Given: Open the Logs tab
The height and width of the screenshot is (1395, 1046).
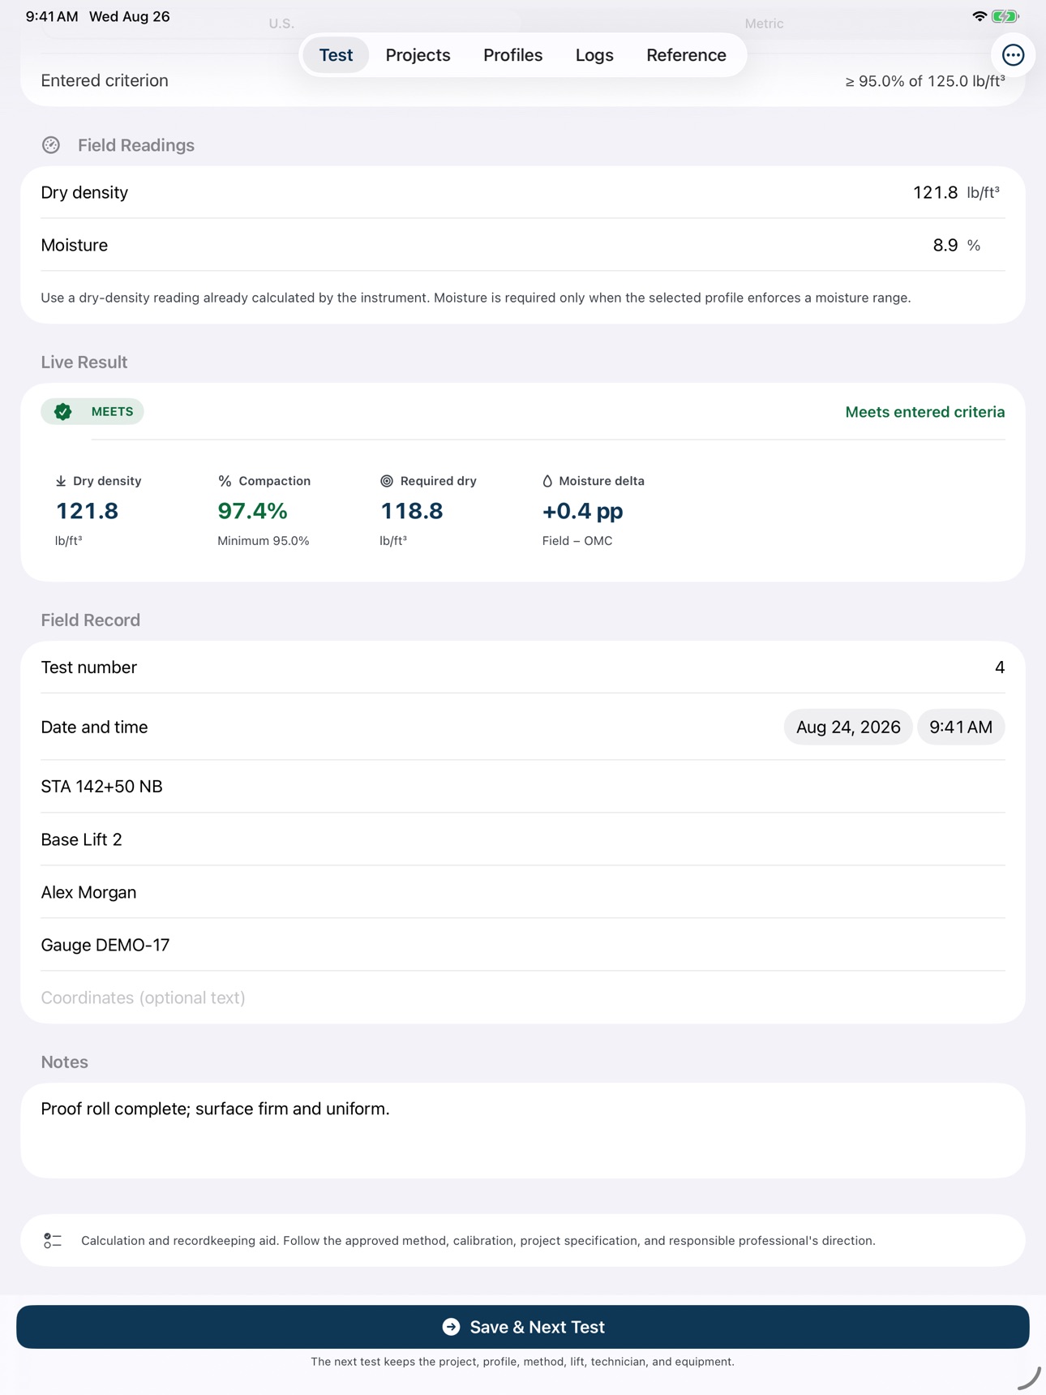Looking at the screenshot, I should click(x=594, y=55).
